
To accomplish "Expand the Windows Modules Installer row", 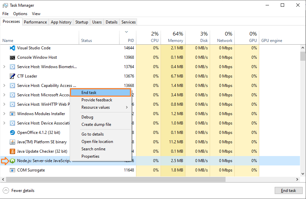I will click(x=4, y=114).
